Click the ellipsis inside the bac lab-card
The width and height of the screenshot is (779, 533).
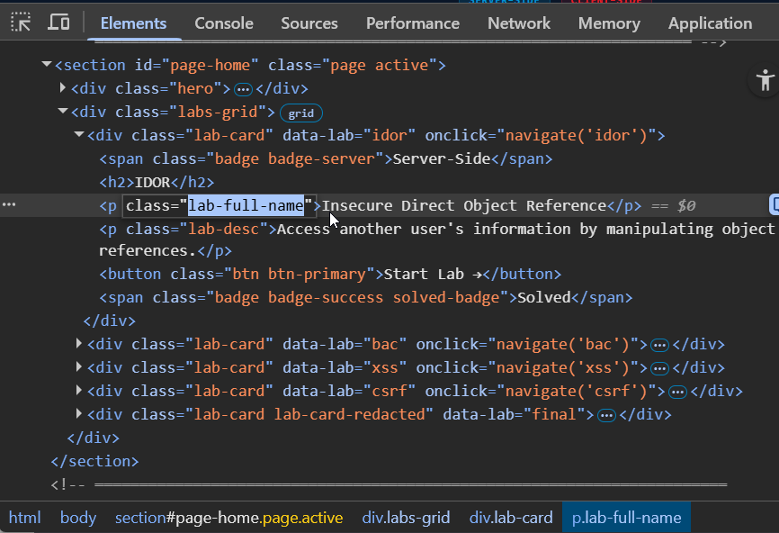click(x=661, y=344)
